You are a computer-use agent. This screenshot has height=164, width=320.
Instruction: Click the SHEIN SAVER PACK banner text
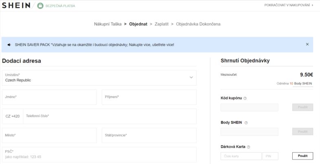coord(94,45)
